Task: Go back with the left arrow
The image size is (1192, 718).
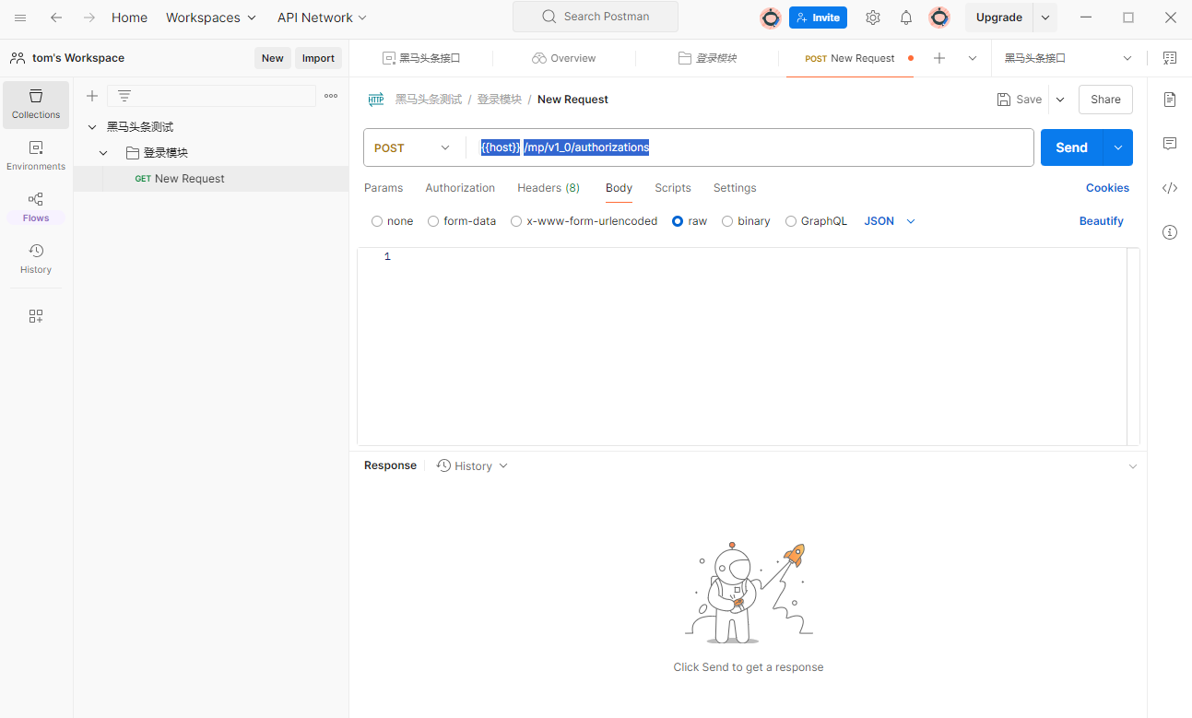Action: pos(56,18)
